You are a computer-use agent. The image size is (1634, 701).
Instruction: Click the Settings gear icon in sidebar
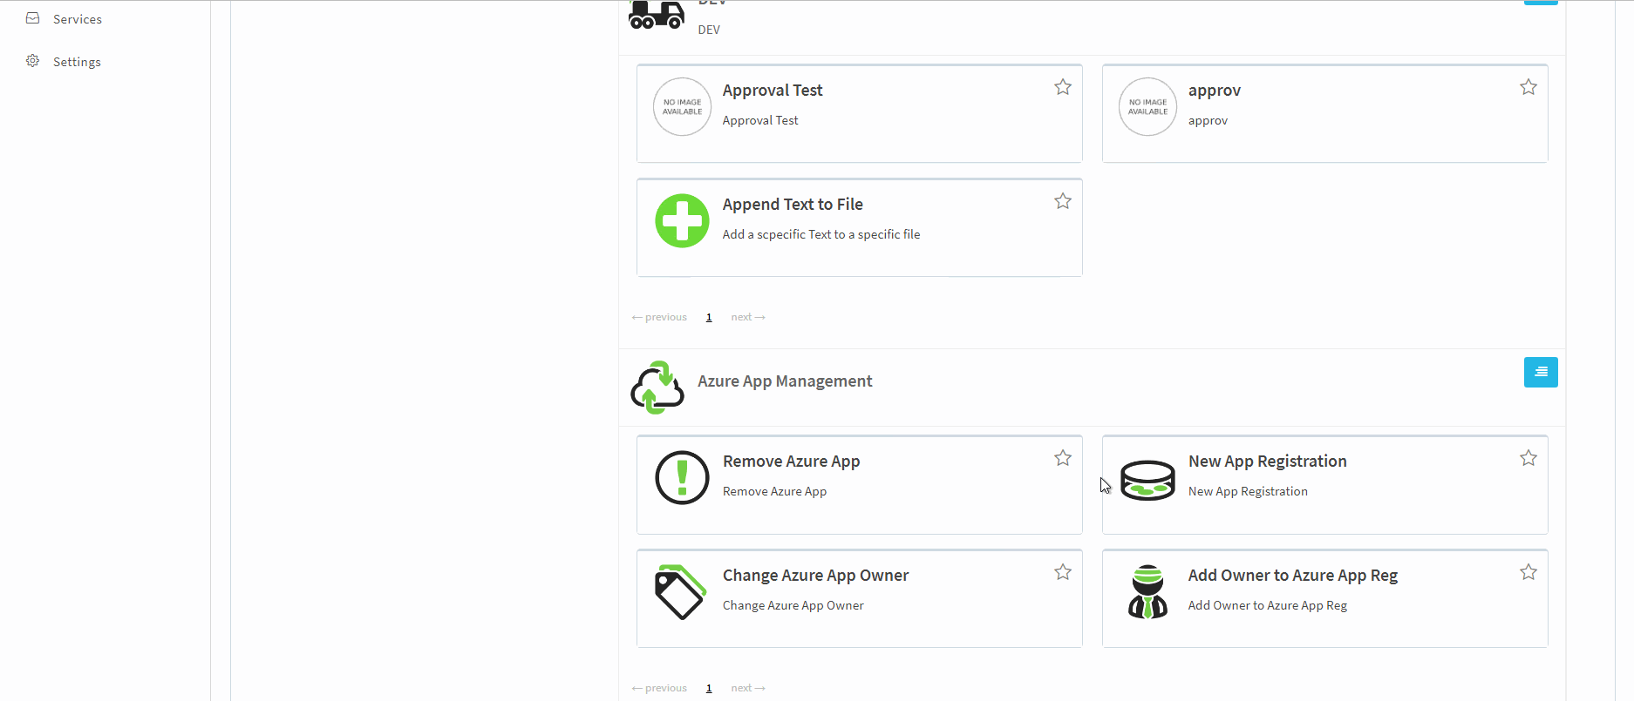pyautogui.click(x=33, y=61)
